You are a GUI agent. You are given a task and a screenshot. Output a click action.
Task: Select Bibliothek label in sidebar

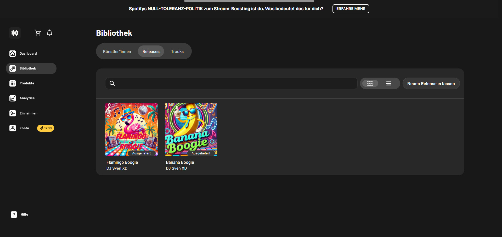28,68
